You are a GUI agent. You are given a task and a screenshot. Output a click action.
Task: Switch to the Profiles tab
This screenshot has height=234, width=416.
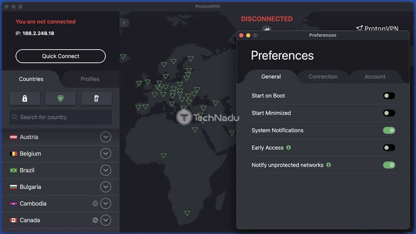[90, 79]
